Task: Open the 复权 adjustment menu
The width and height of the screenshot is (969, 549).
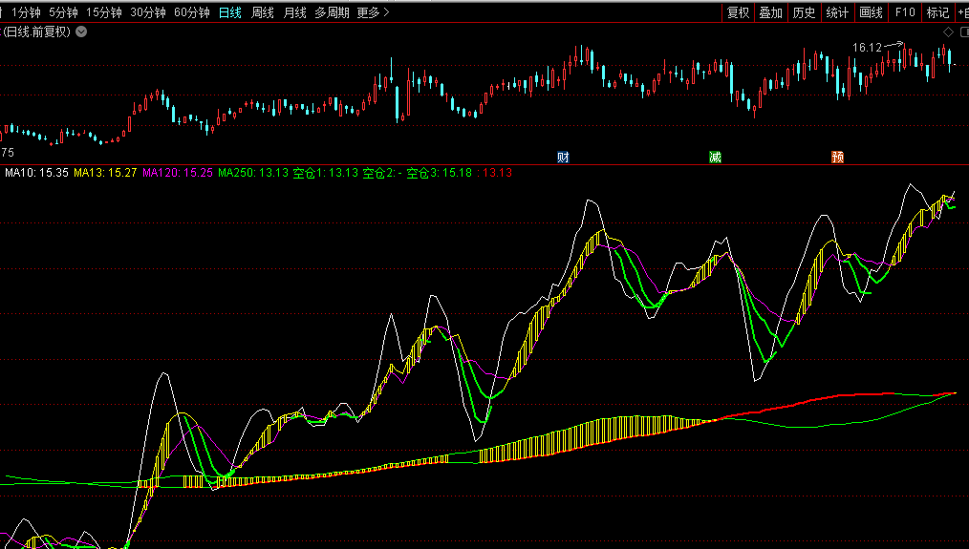Action: [x=738, y=12]
